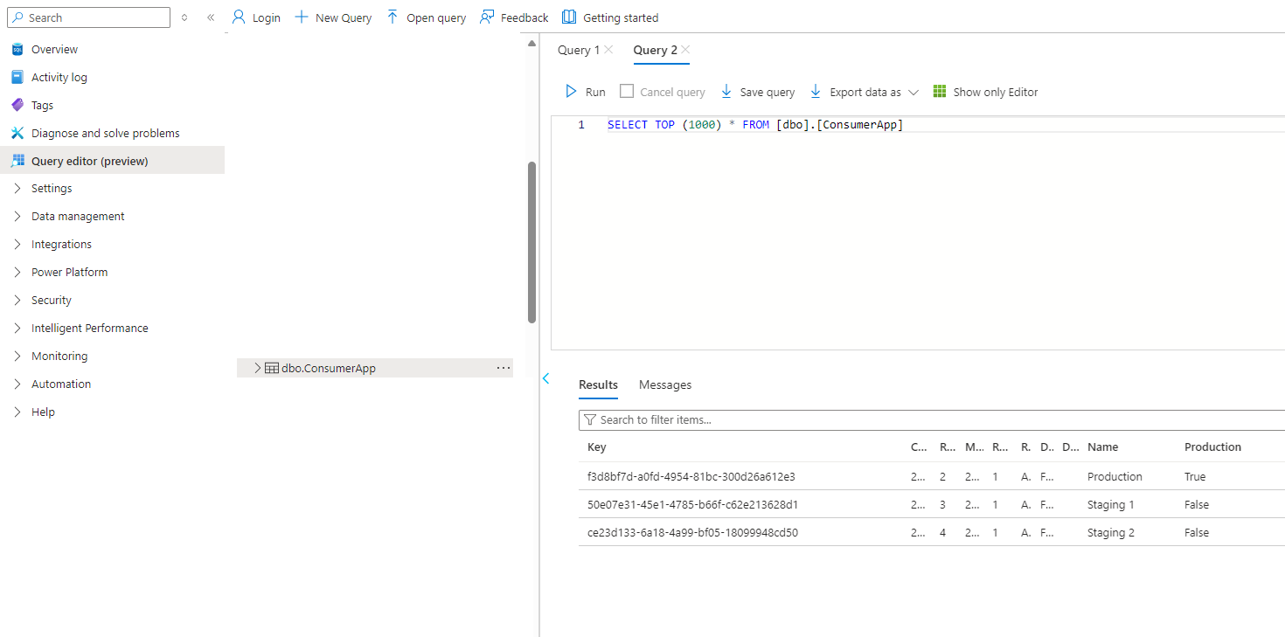Expand the Security sidebar section

17,301
